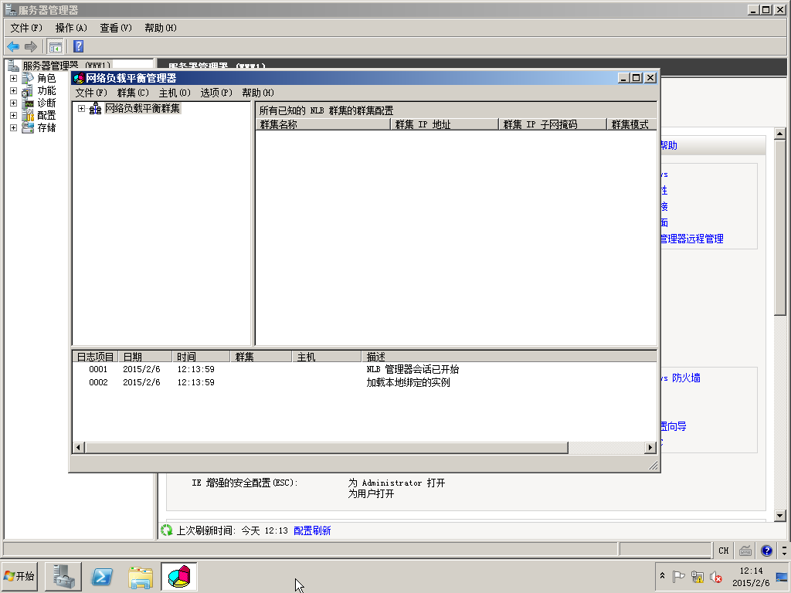Open 文件(F) menu in Server Manager
The width and height of the screenshot is (791, 593).
click(x=26, y=29)
